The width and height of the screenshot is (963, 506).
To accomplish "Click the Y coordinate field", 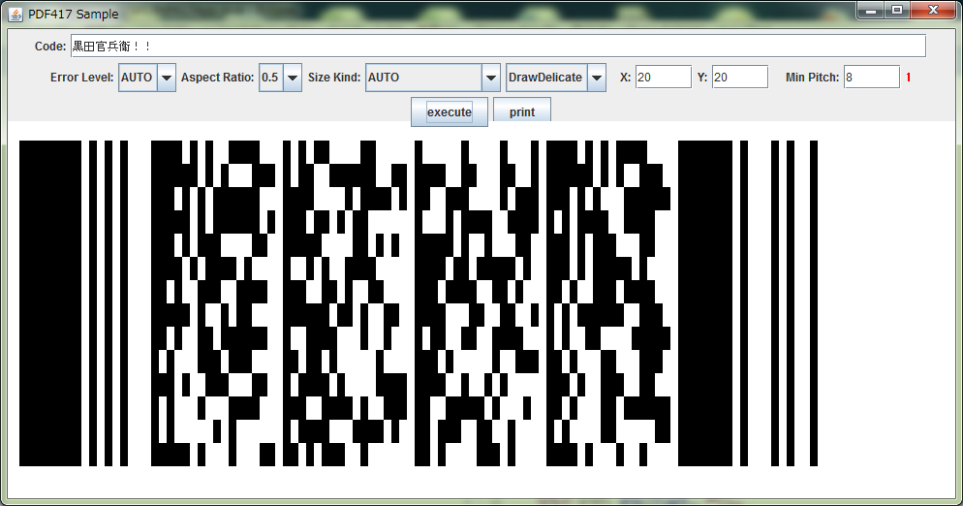I will tap(740, 77).
